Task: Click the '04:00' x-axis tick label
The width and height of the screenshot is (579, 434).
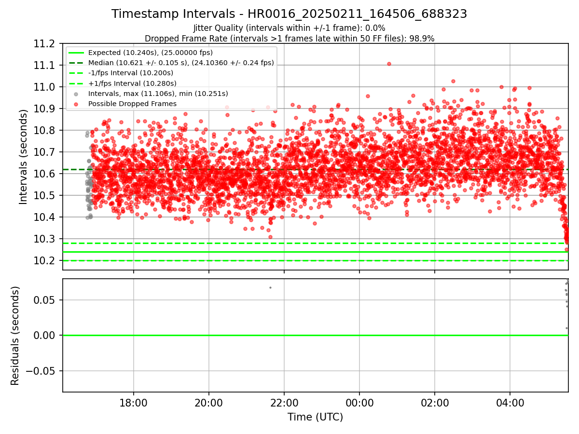Action: click(510, 402)
